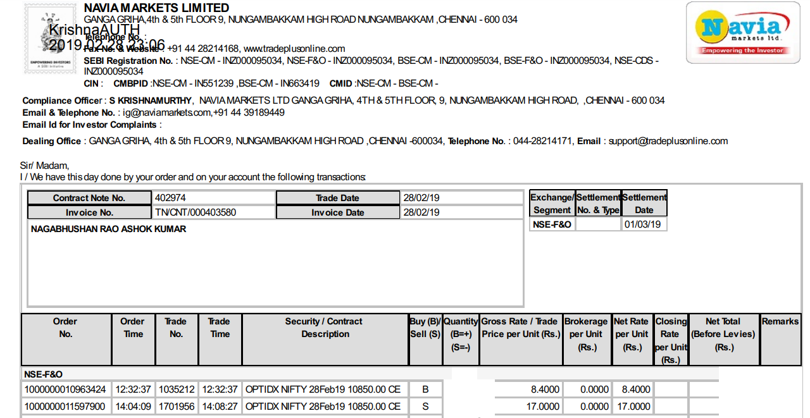
Task: Click the S sell indicator cell
Action: (425, 406)
